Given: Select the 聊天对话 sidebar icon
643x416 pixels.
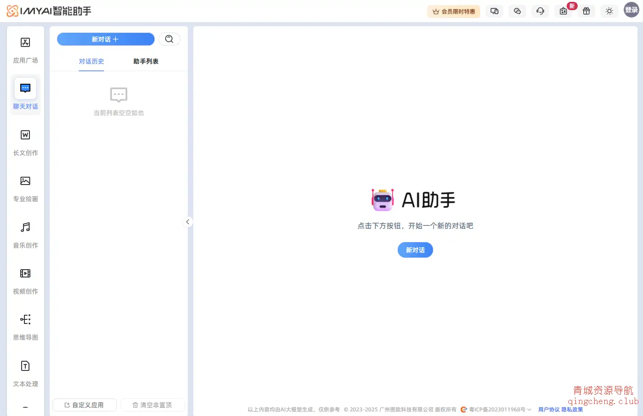Looking at the screenshot, I should (25, 94).
